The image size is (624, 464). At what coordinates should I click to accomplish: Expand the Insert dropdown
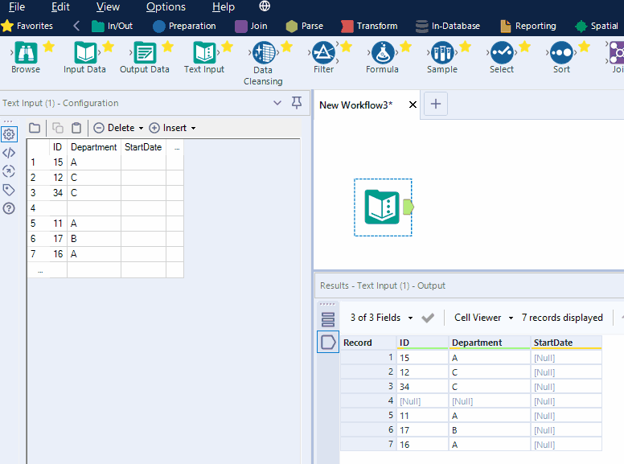[194, 128]
